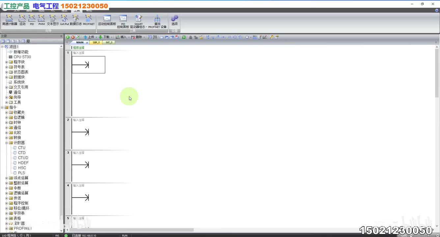The image size is (440, 237).
Task: Expand 符号表 tree node
Action: pos(7,67)
